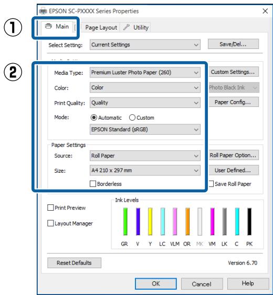Select the Custom mode radio button
273x295 pixels.
(132, 117)
